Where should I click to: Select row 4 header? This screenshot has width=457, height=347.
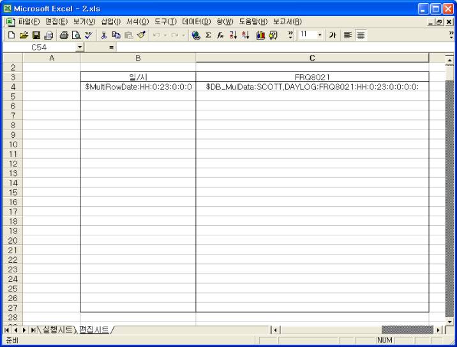point(12,87)
